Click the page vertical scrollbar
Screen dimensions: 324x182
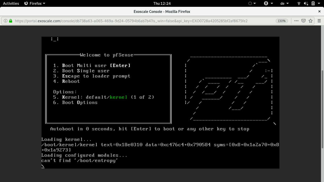pos(322,109)
